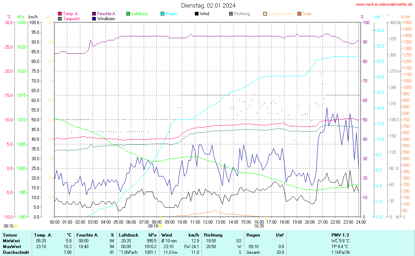Image resolution: width=415 pixels, height=256 pixels.
Task: Select the Luftdruck table header
Action: click(129, 235)
